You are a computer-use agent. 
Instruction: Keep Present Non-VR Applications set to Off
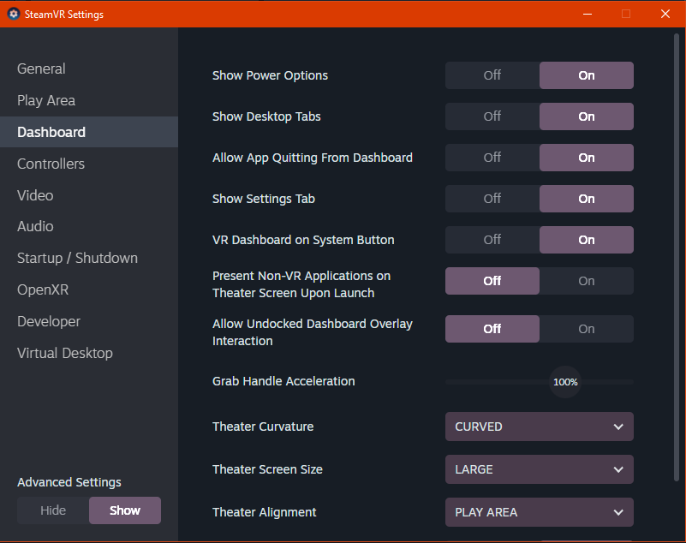[x=492, y=281]
